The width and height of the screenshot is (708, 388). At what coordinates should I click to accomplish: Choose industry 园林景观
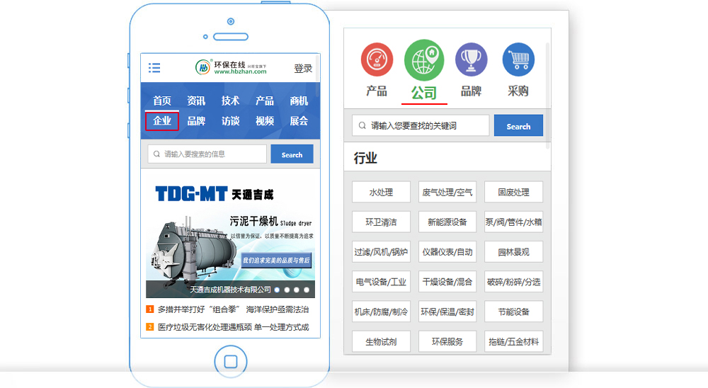[x=514, y=251]
